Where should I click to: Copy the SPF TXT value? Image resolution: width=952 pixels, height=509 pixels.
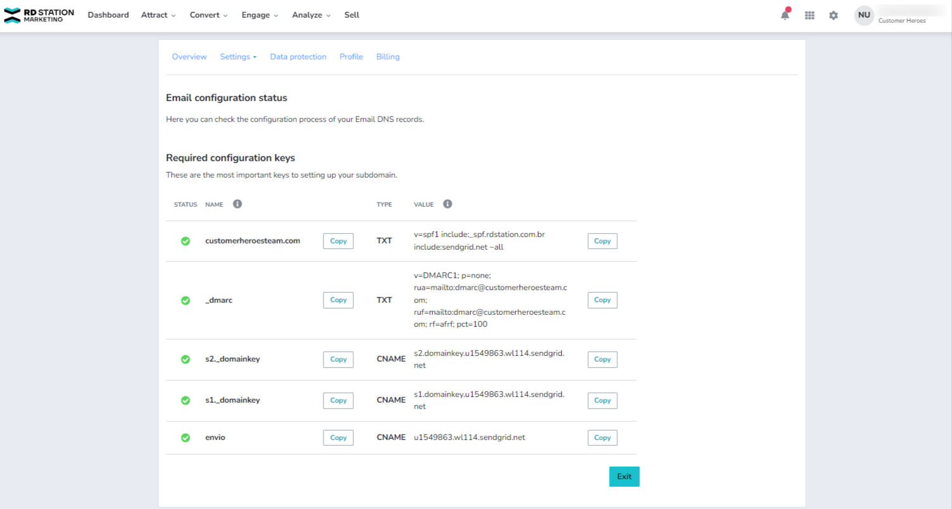click(603, 241)
